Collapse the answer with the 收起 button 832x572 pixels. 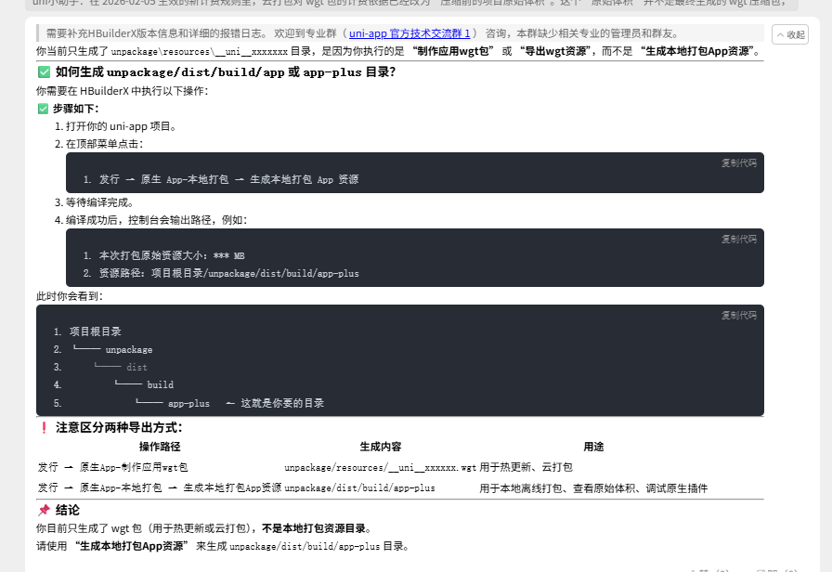click(790, 34)
